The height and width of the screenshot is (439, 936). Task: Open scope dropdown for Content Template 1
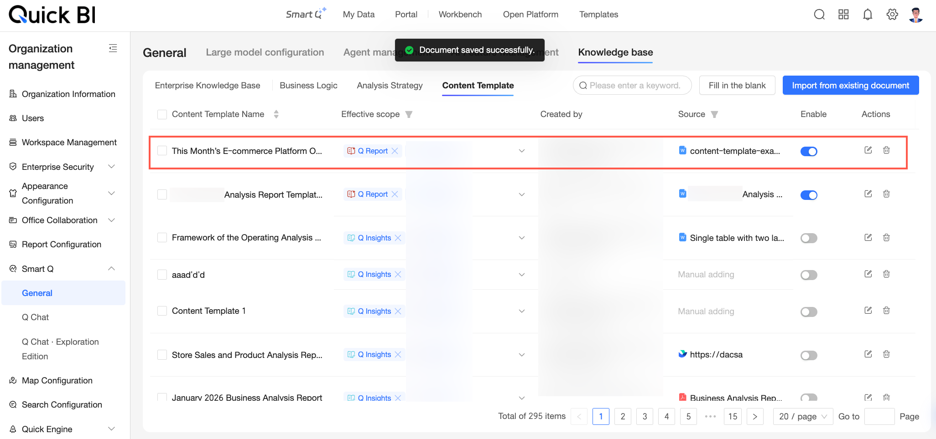coord(522,311)
